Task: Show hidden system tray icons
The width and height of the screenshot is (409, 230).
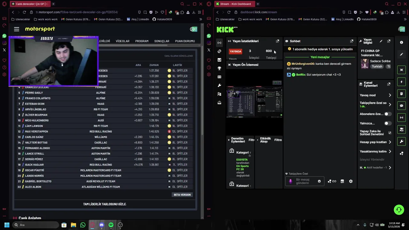Action: [x=358, y=225]
